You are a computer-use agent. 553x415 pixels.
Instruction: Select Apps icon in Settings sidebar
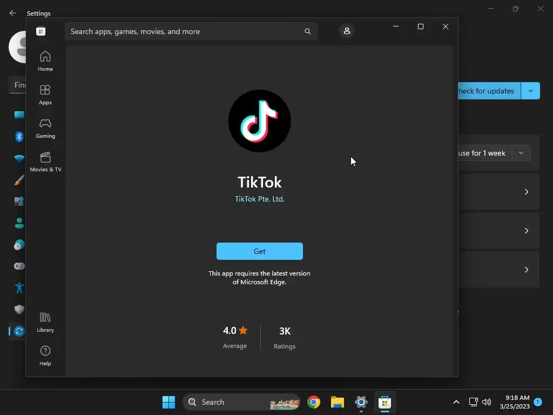(19, 202)
